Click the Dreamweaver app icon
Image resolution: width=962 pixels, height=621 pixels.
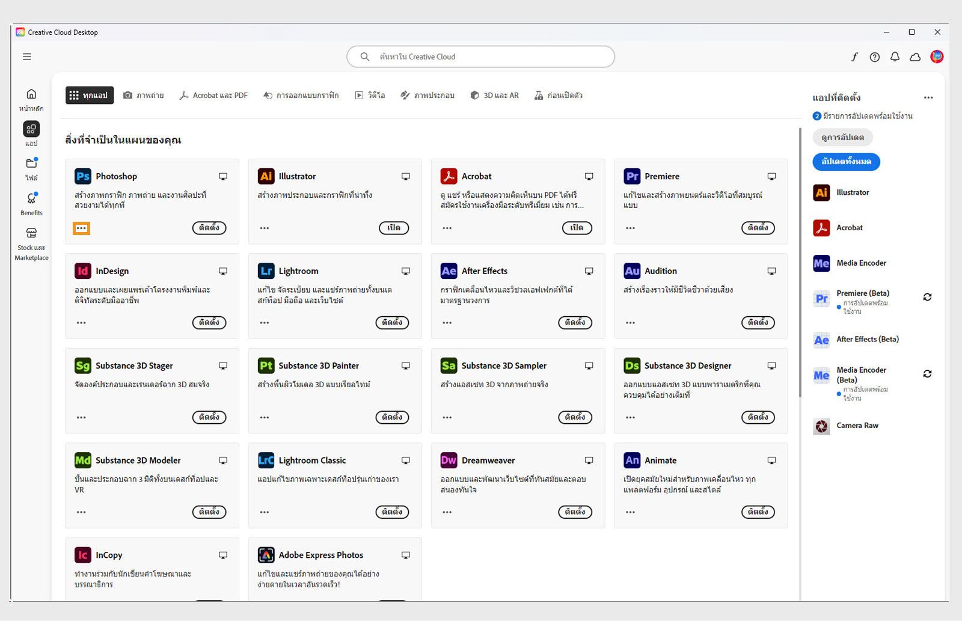coord(449,460)
